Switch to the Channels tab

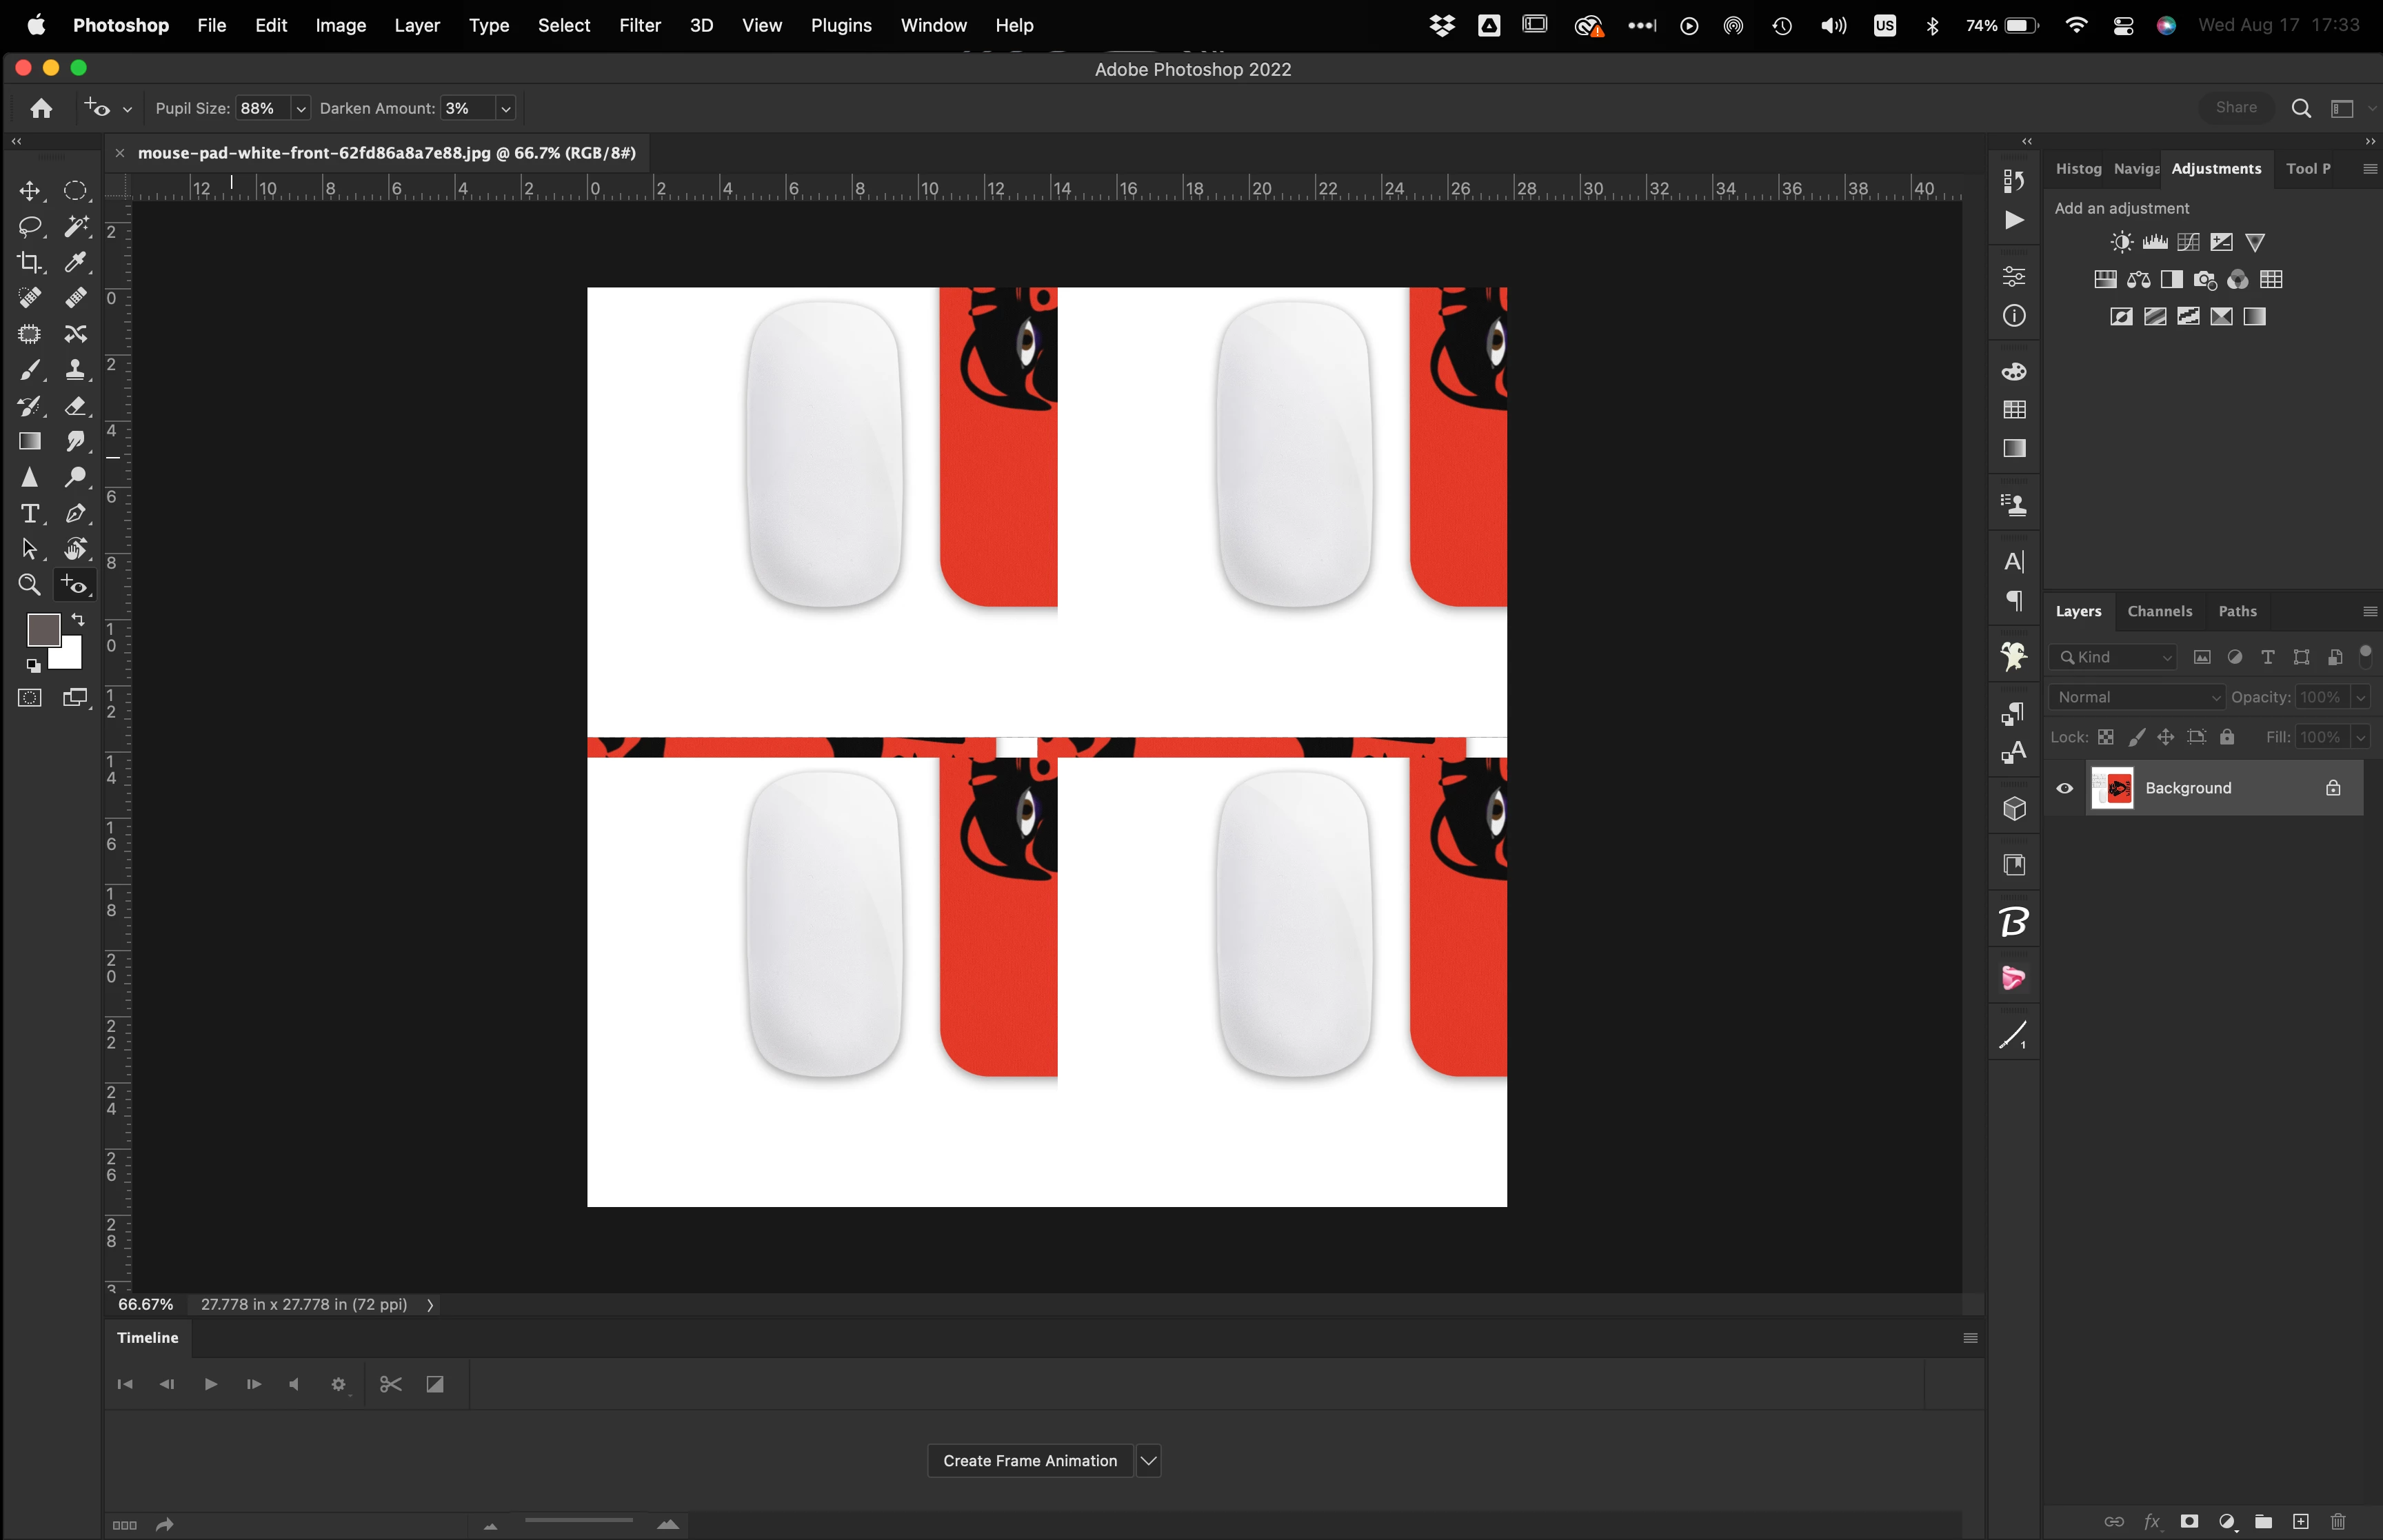[2159, 611]
